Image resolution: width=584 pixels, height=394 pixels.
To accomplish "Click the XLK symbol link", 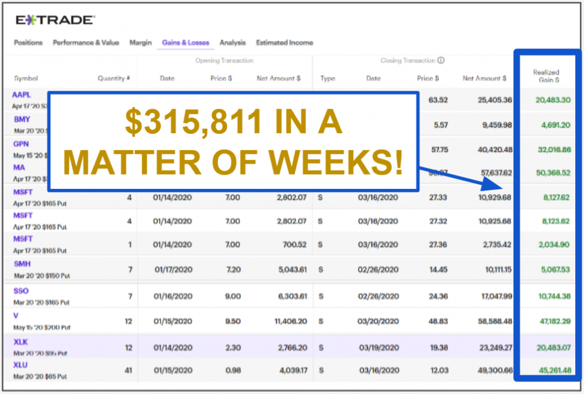I will pyautogui.click(x=20, y=341).
